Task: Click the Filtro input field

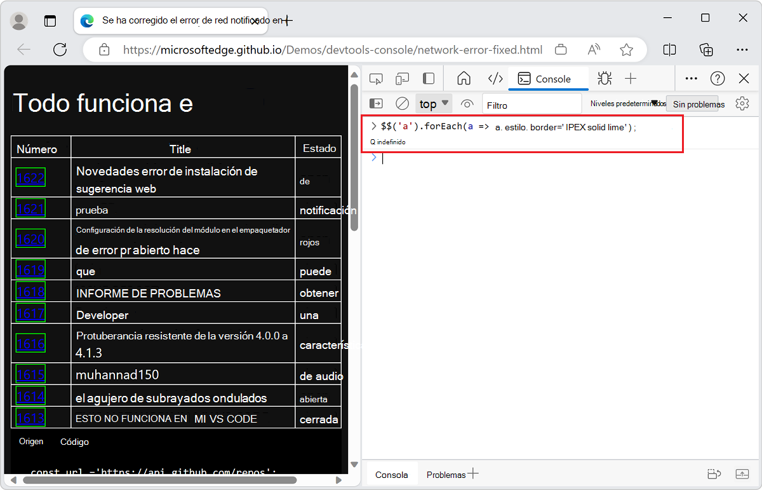Action: pyautogui.click(x=531, y=104)
